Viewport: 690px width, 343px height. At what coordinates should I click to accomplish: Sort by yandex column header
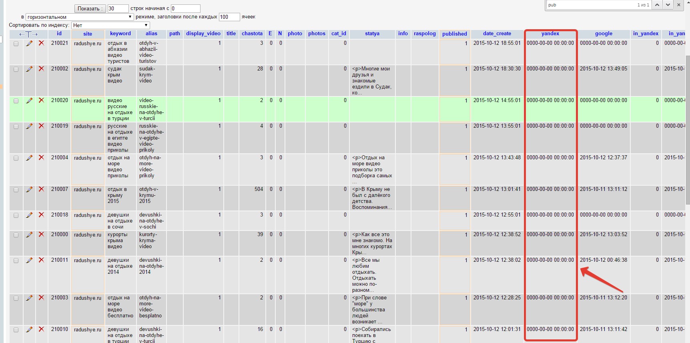550,34
